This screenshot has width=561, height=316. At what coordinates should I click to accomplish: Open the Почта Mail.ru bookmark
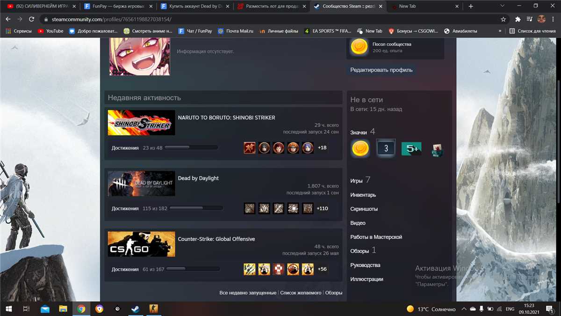click(236, 31)
